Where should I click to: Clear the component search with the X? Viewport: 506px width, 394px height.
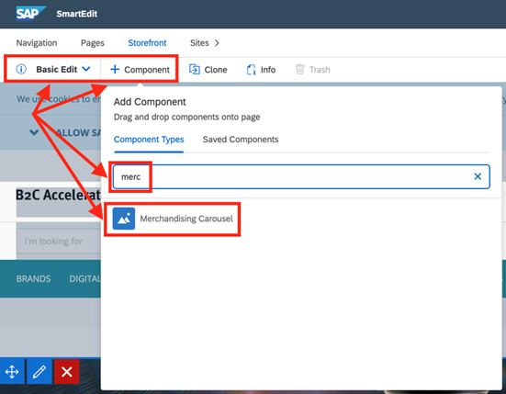[478, 176]
